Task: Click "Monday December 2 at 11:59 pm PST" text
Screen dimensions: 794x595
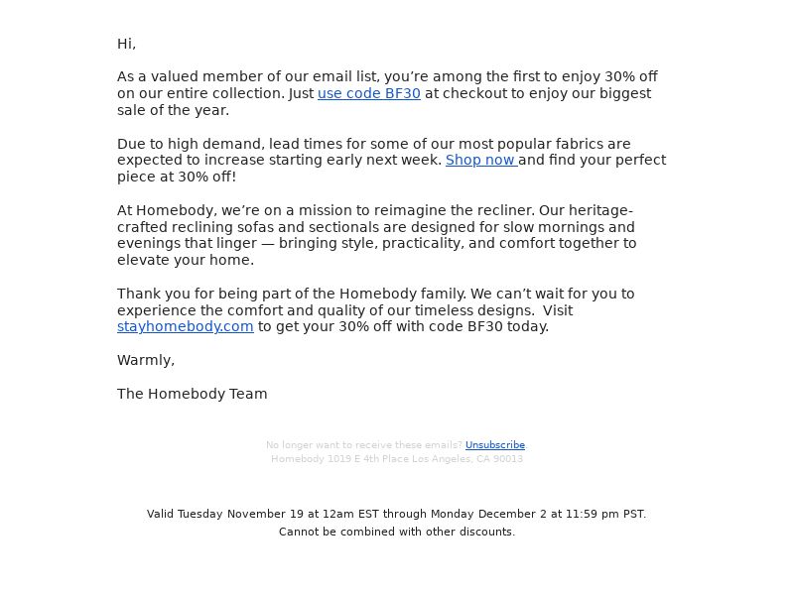Action: pos(538,514)
